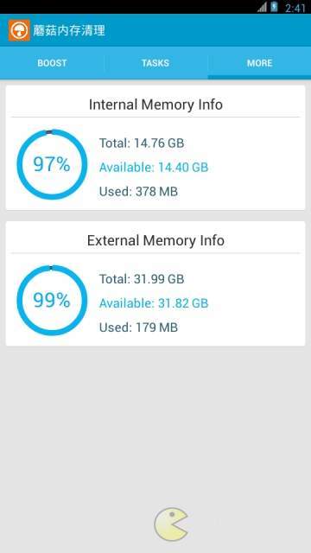
Task: Tap Total: 31.99 GB line
Action: coord(142,279)
